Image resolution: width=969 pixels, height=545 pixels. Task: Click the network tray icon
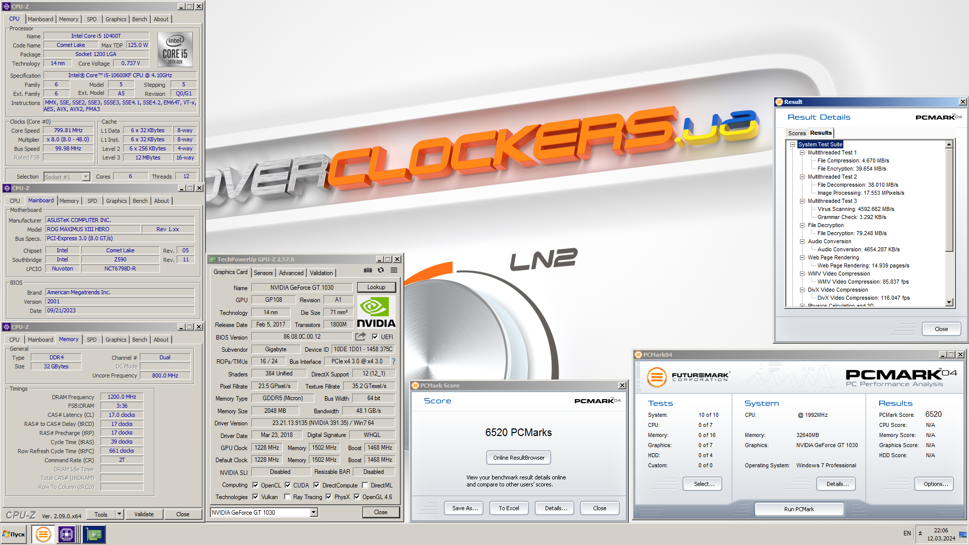[963, 534]
